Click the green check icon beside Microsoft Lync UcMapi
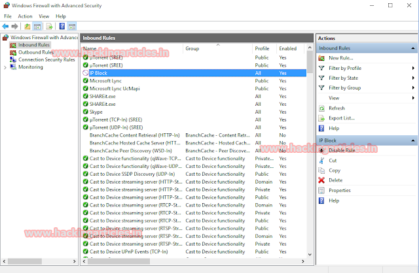Screen dimensions: 419x273 [86, 88]
